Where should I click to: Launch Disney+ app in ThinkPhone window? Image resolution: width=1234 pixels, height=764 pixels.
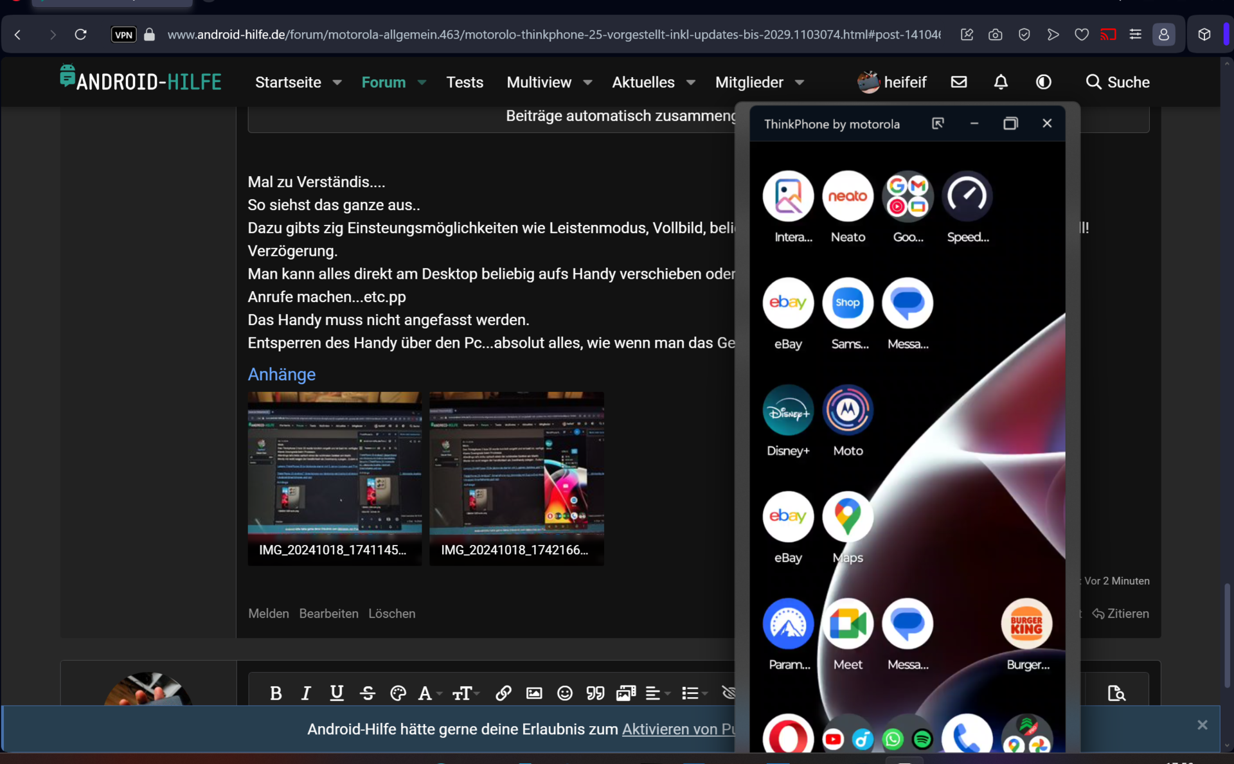787,411
